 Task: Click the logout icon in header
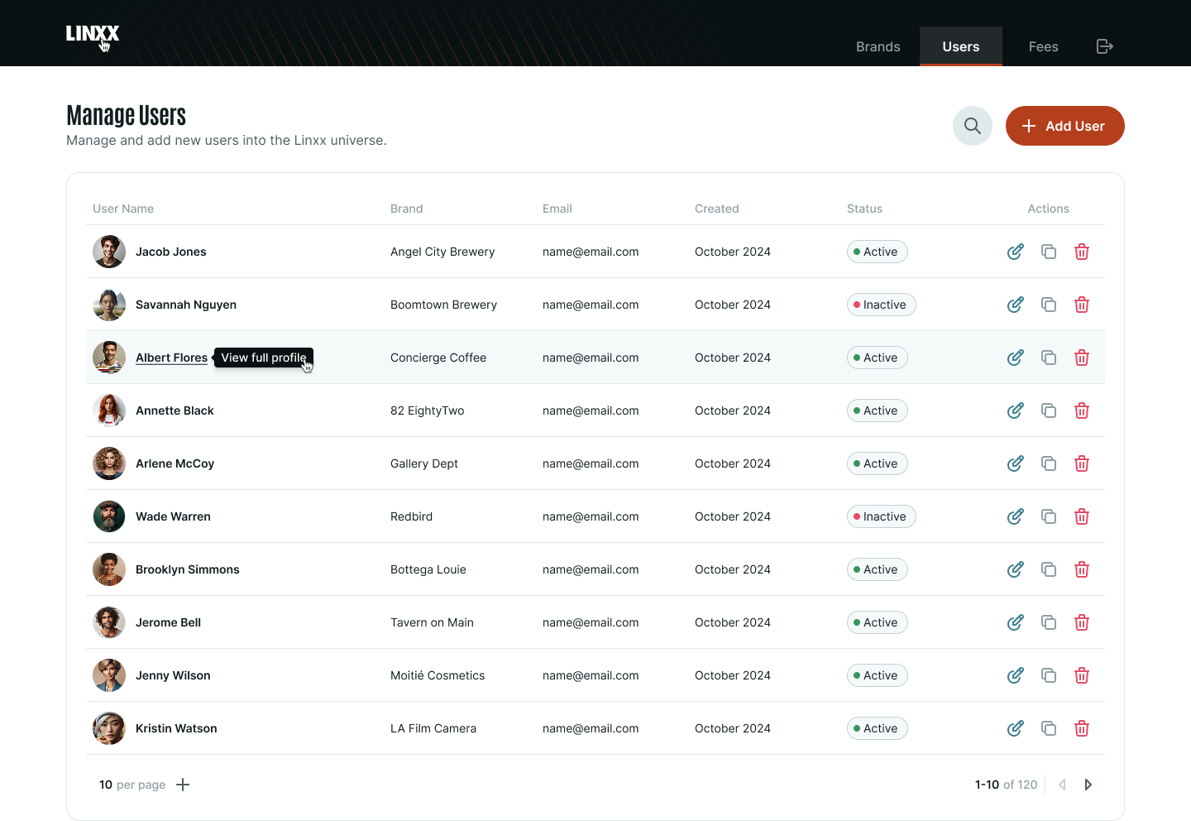click(1104, 46)
